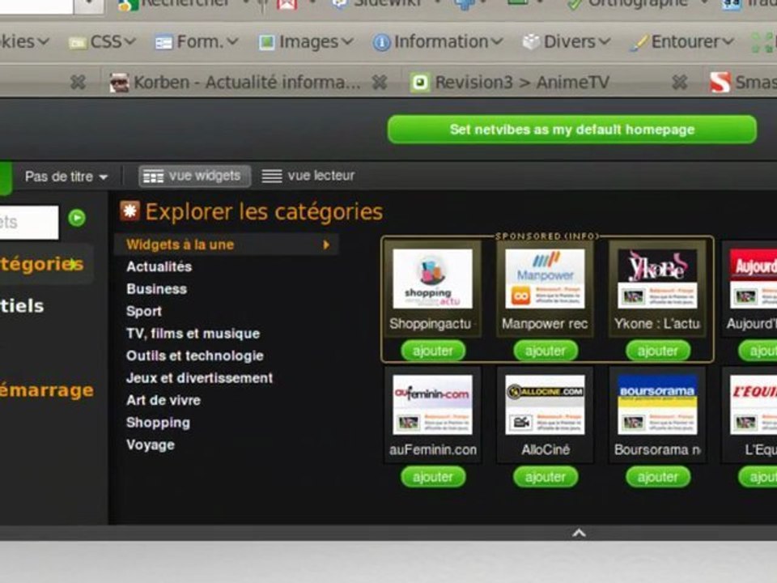Open the Form. toolbar dropdown
Image resolution: width=777 pixels, height=583 pixels.
tap(196, 42)
